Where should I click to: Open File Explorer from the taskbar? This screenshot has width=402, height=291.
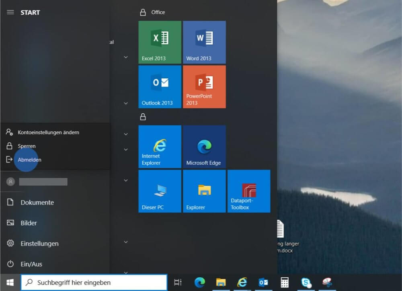221,283
